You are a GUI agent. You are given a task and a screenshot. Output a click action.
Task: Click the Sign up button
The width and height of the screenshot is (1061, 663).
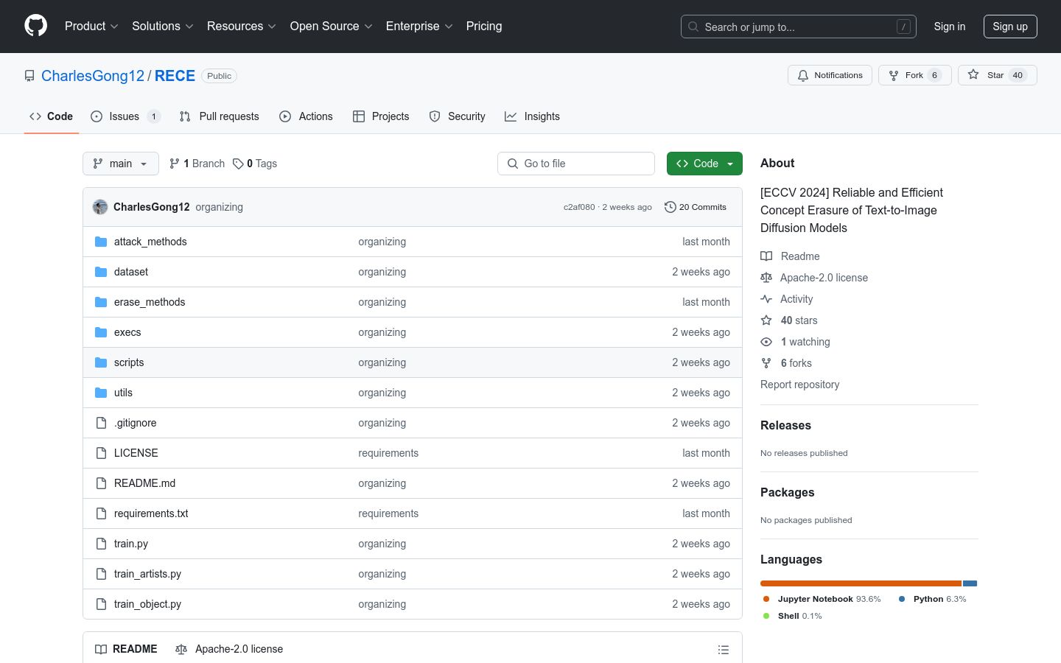coord(1010,27)
